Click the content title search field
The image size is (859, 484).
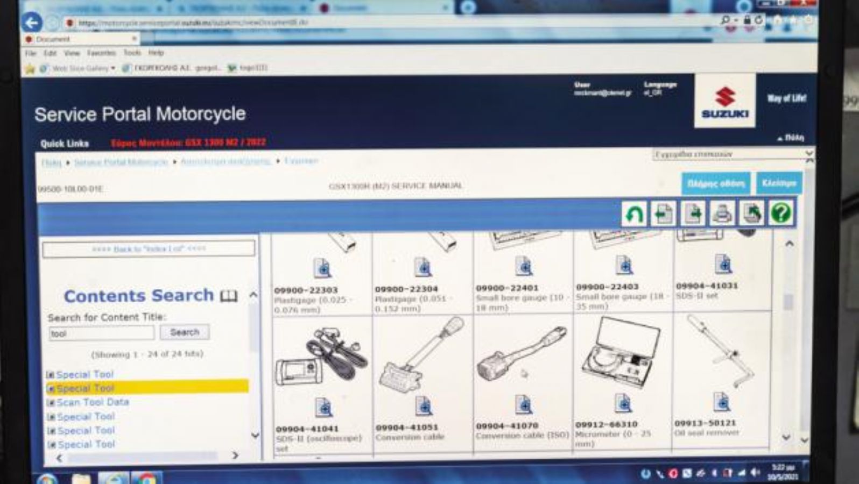pyautogui.click(x=102, y=333)
